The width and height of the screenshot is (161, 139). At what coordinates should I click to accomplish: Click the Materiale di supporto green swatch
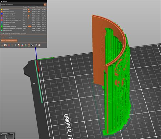[2, 27]
